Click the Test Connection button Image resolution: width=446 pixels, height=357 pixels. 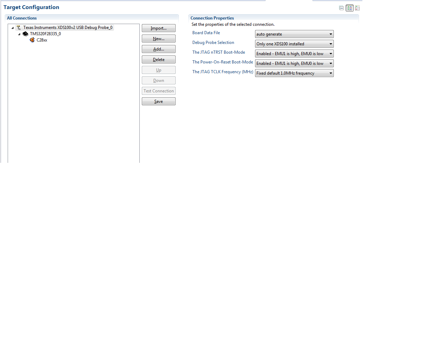click(159, 91)
